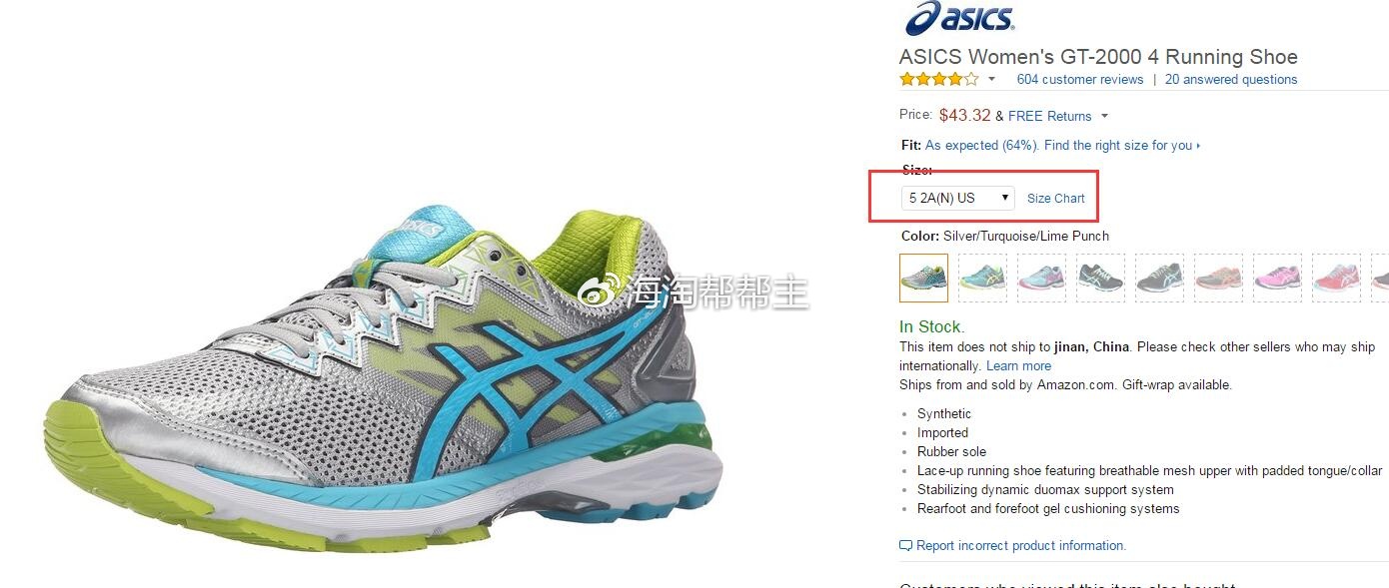Pick the grey shoe with blue stripes
1389x588 pixels.
[x=1159, y=278]
